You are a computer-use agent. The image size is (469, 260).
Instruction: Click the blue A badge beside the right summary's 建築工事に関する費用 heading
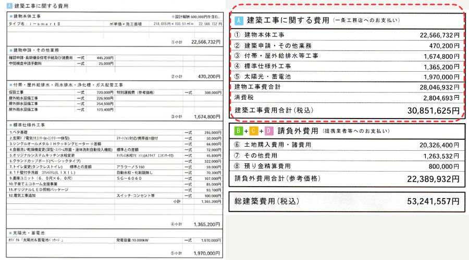pyautogui.click(x=239, y=20)
